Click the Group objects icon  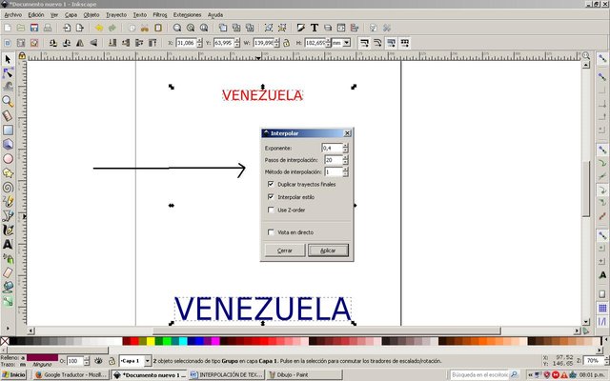(x=269, y=28)
